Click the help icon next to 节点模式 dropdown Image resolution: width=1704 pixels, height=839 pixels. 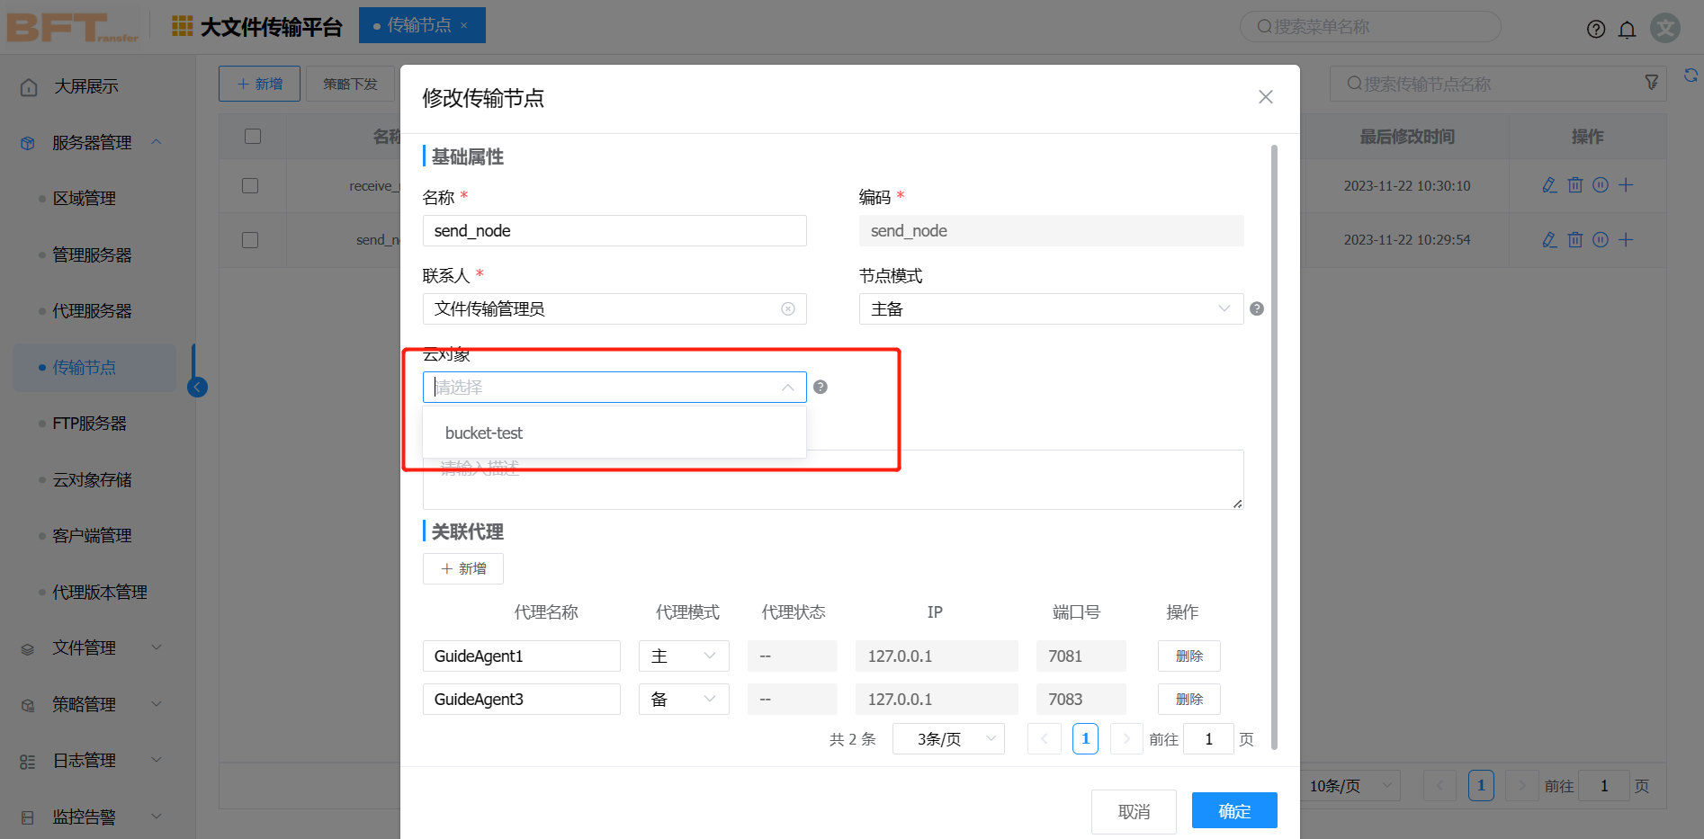tap(1257, 308)
